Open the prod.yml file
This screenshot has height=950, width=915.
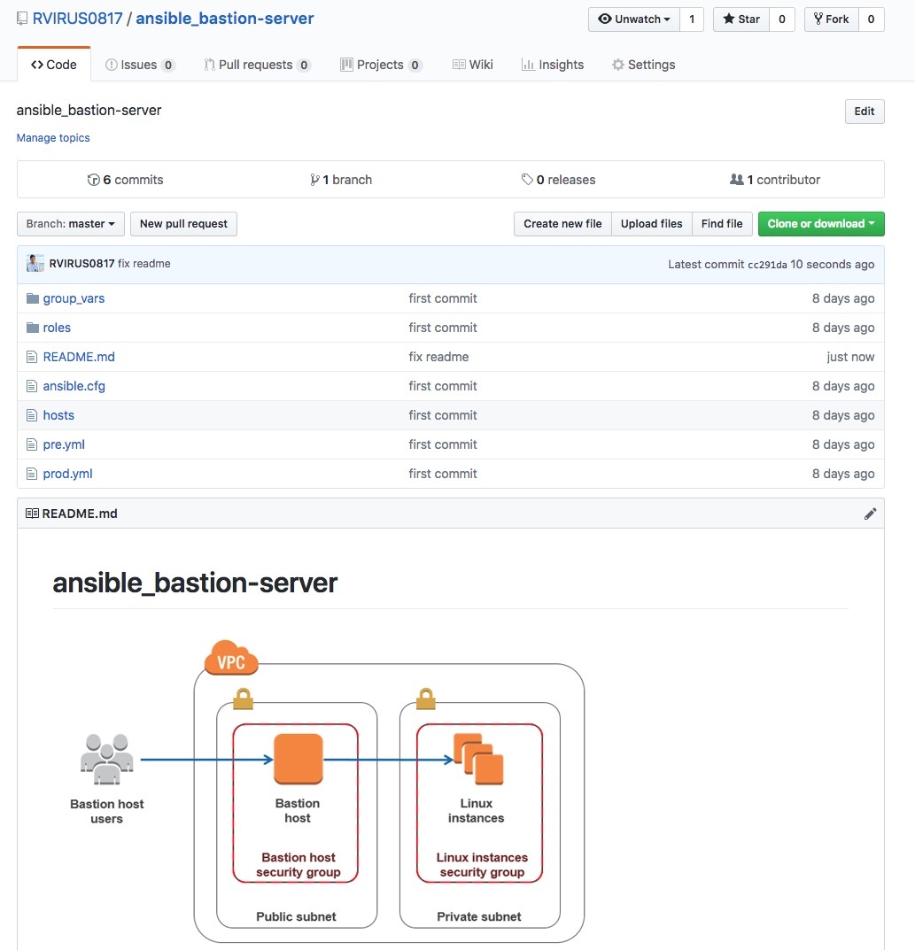coord(67,474)
